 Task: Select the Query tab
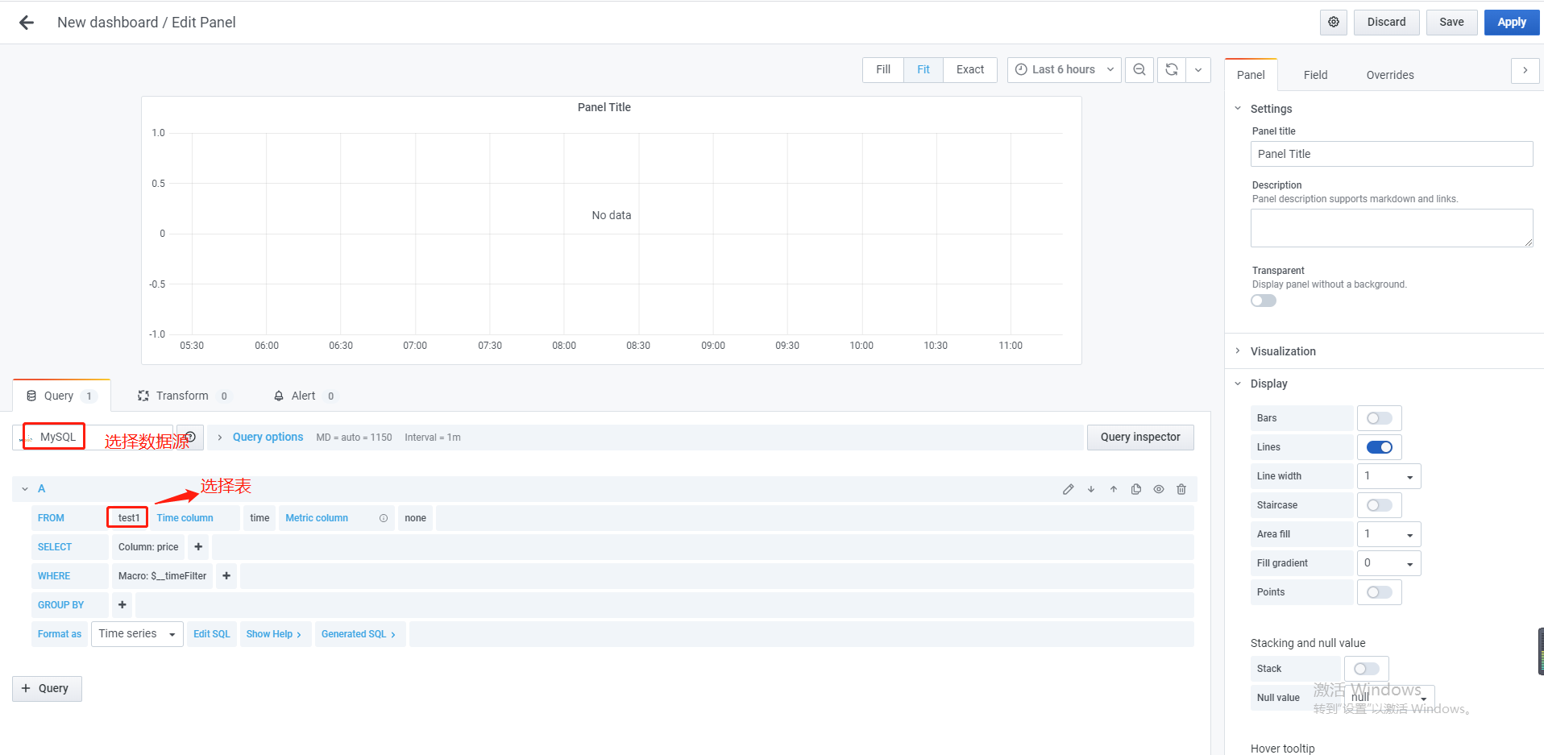61,396
